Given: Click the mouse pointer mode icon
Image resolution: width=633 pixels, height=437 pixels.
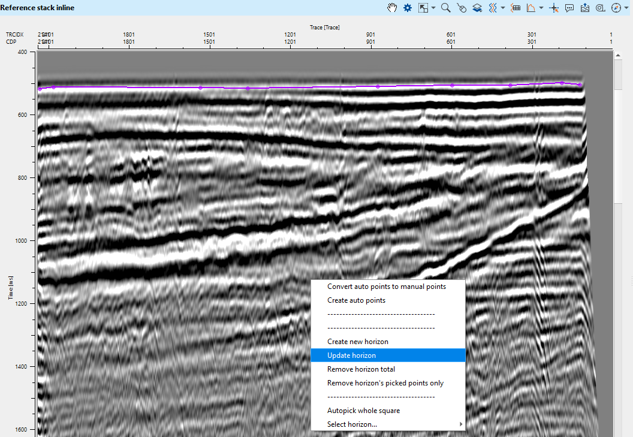Looking at the screenshot, I should click(462, 8).
